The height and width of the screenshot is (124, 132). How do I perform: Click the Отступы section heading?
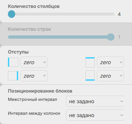(x=18, y=52)
